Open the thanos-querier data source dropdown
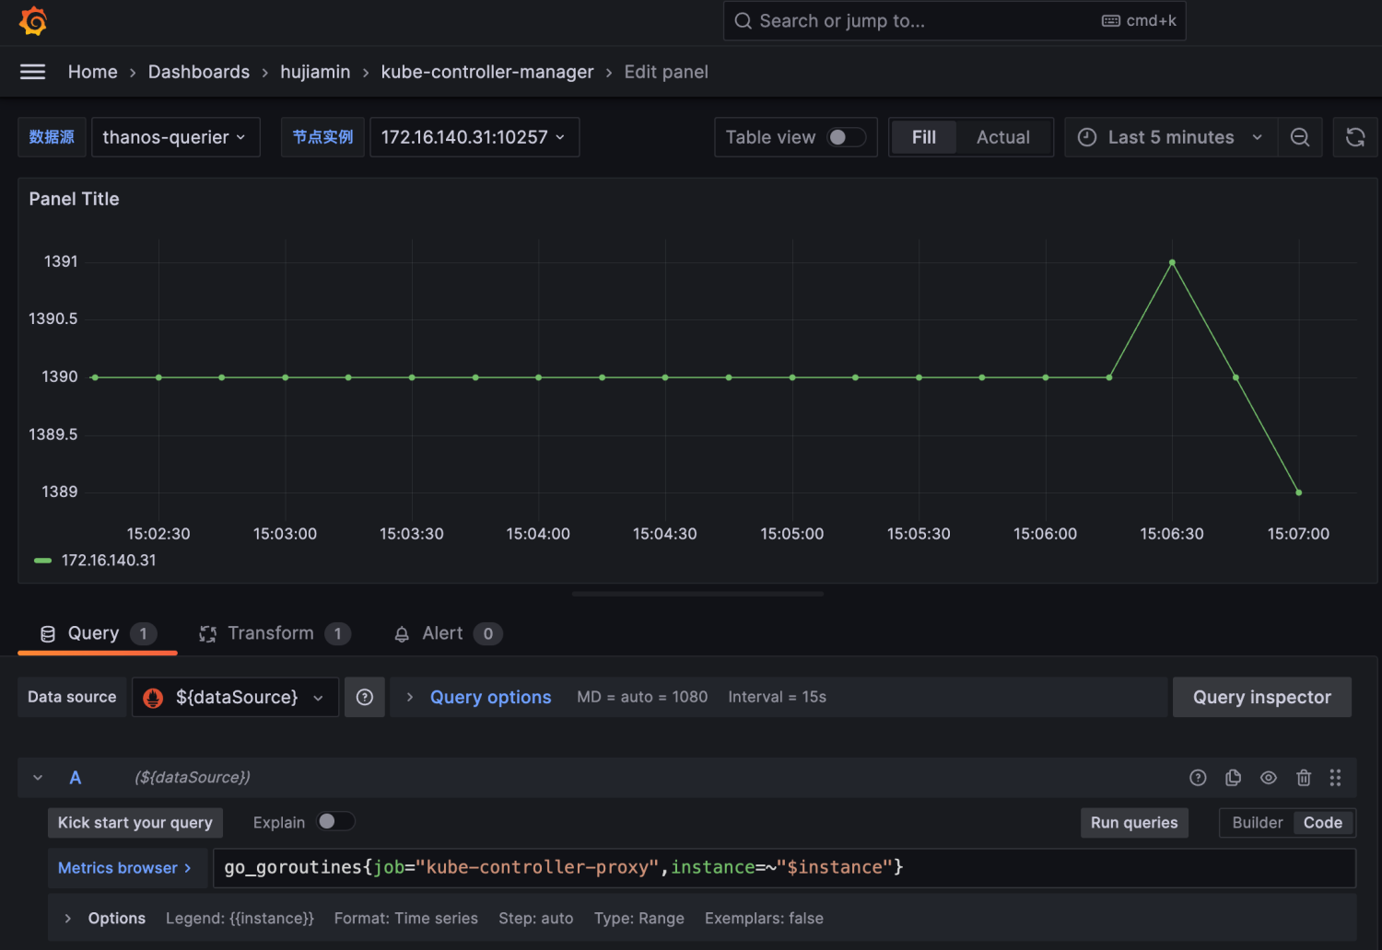This screenshot has height=950, width=1382. [175, 137]
